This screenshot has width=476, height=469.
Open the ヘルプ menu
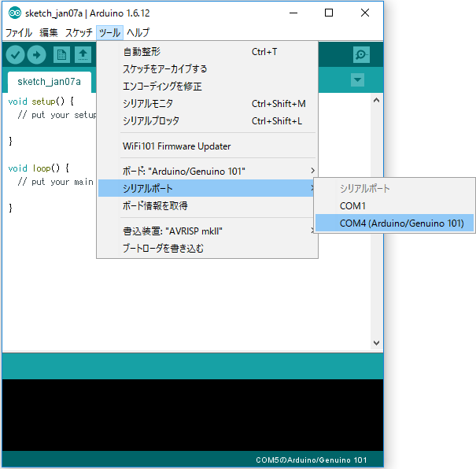coord(138,32)
